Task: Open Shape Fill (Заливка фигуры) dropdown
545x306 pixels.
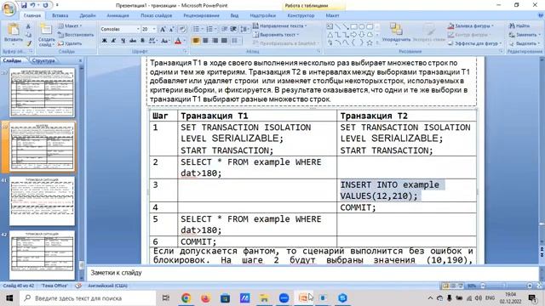Action: (x=471, y=26)
